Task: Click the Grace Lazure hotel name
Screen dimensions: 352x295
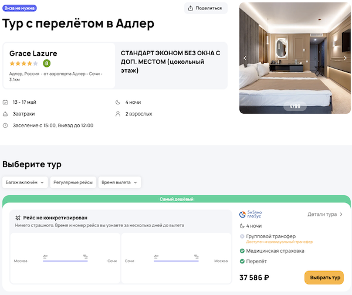Action: click(33, 53)
